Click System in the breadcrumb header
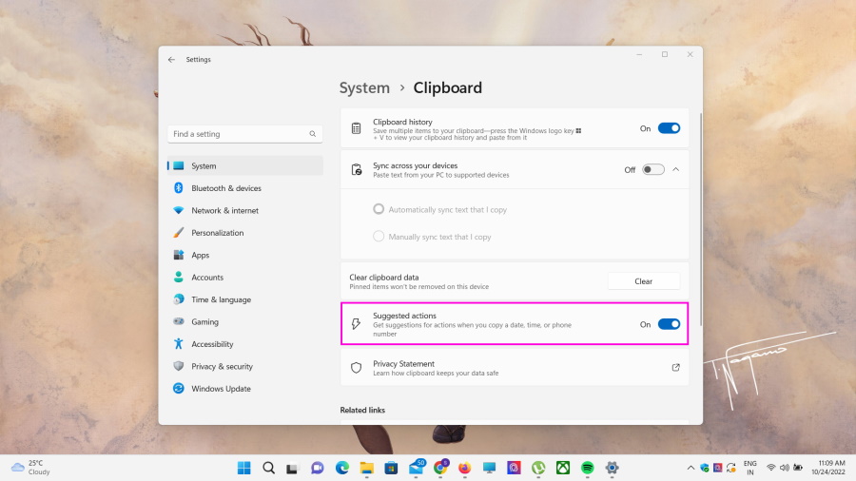856x481 pixels. [x=364, y=87]
